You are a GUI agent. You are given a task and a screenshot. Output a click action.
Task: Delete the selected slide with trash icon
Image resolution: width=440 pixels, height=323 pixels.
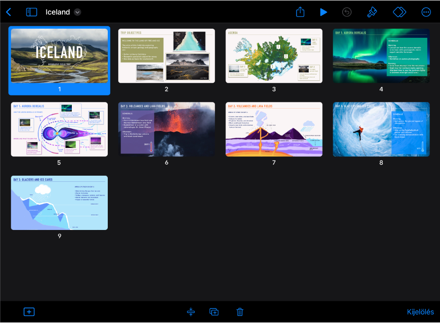pos(240,312)
